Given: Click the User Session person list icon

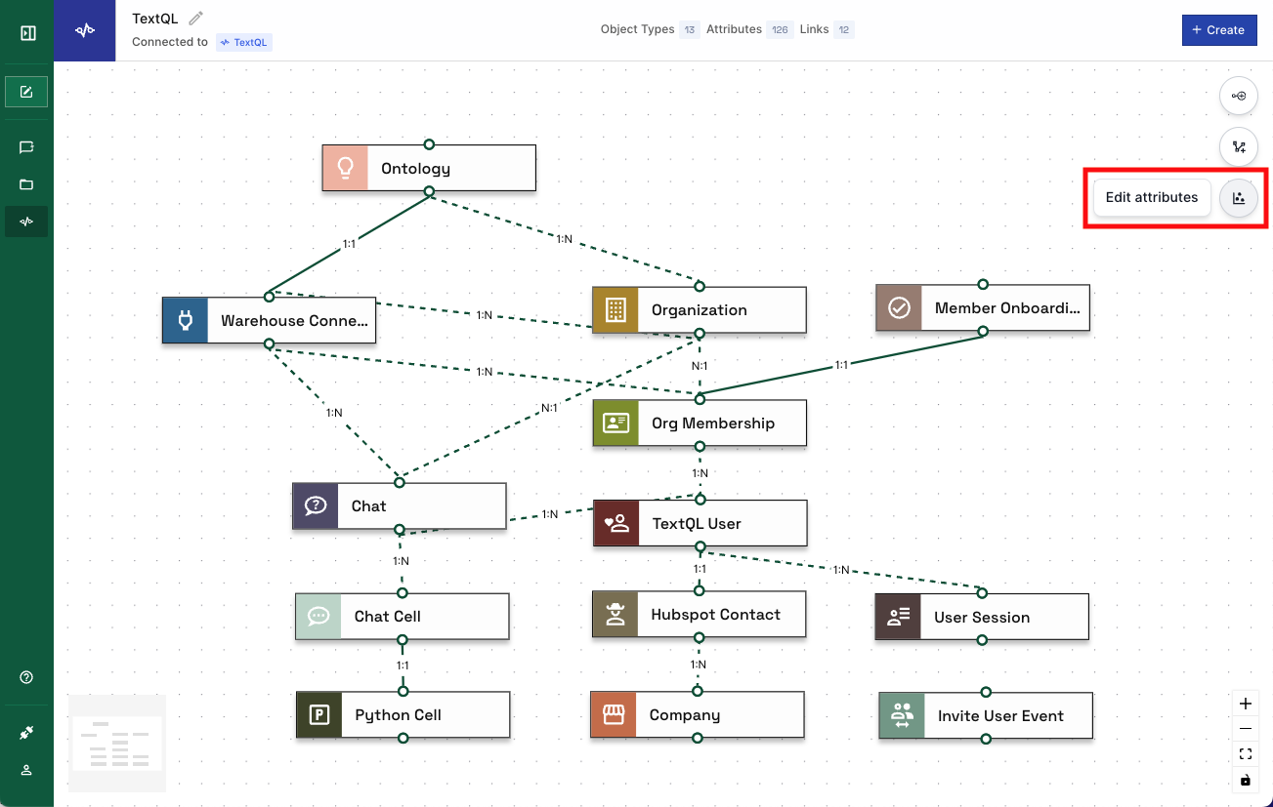Looking at the screenshot, I should [898, 618].
